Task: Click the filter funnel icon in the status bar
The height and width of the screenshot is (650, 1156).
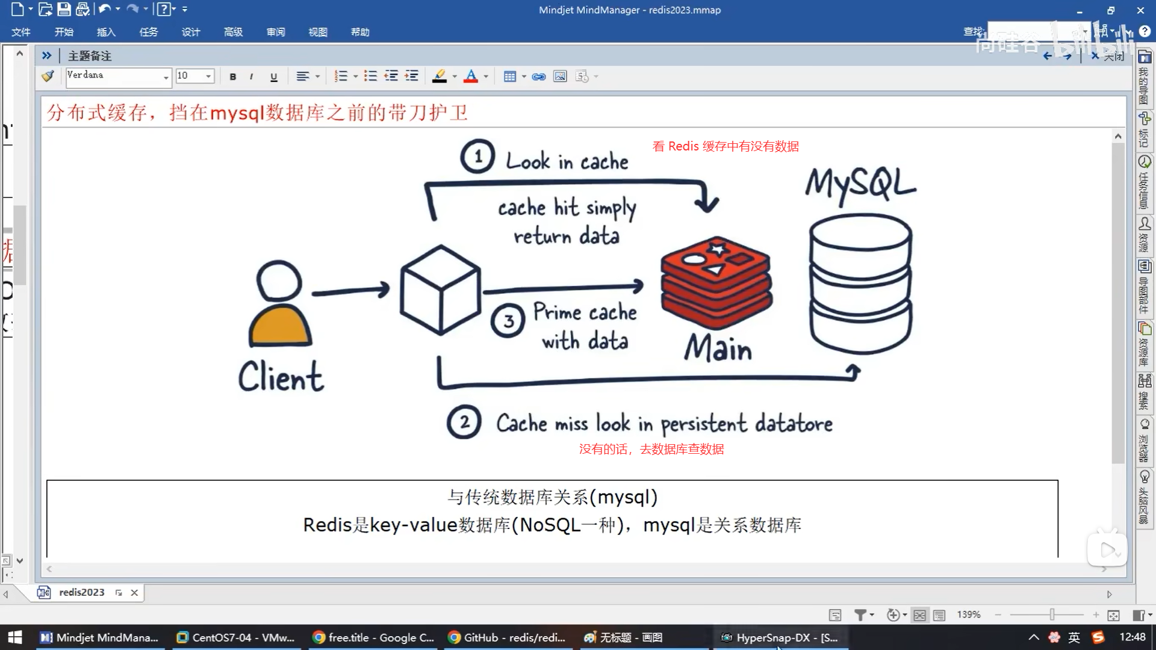Action: click(x=860, y=614)
